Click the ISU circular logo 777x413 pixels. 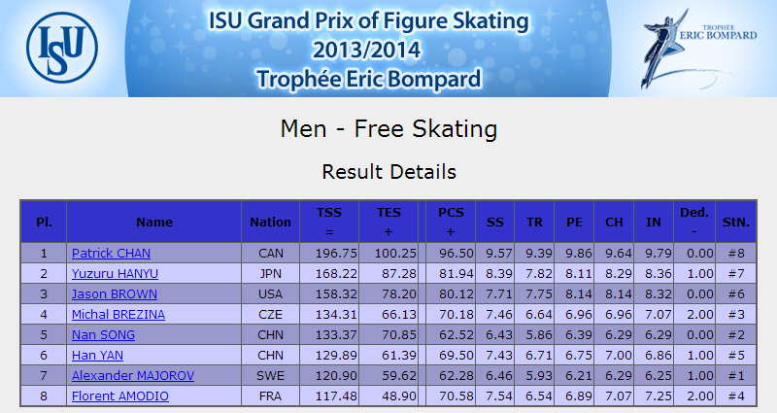pos(62,48)
